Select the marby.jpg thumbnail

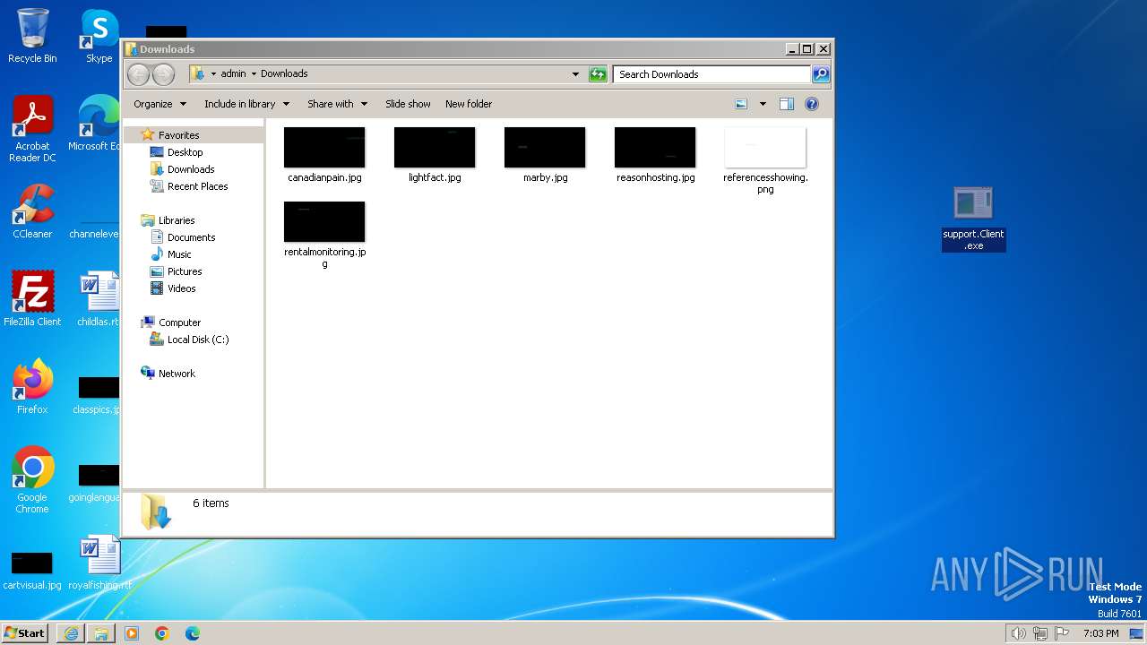[x=545, y=148]
